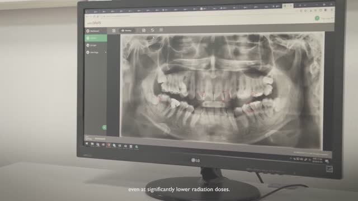Open the green user avatar menu top right
The height and width of the screenshot is (201, 358).
317,18
